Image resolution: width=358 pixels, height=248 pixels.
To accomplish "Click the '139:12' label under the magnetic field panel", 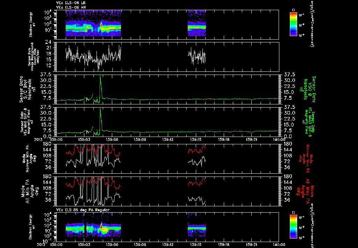I will click(168, 139).
